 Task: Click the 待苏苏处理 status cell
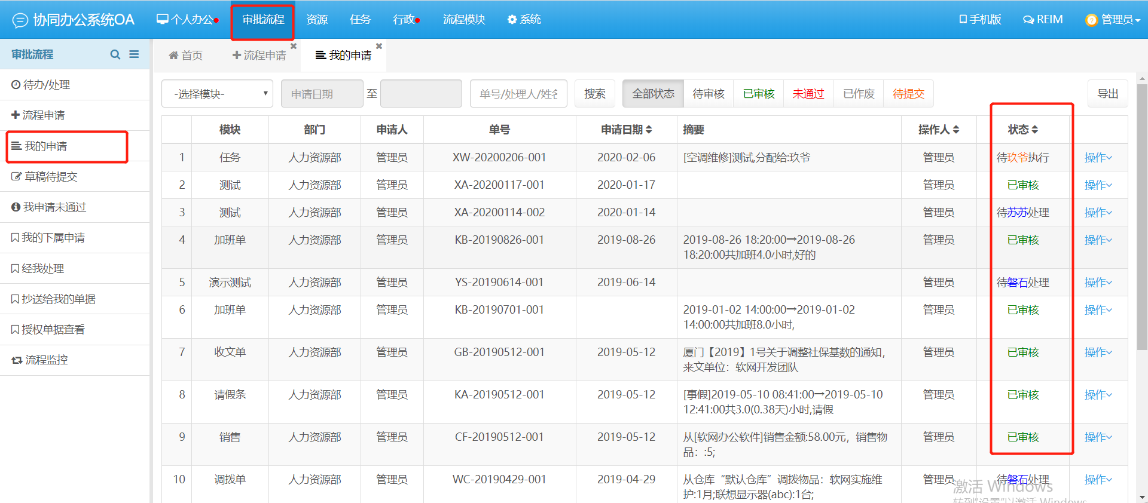[x=1023, y=213]
